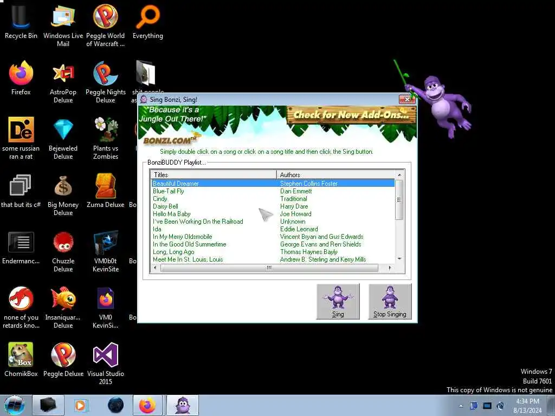Select the song Long, Long Ago
The width and height of the screenshot is (555, 416).
coord(173,252)
